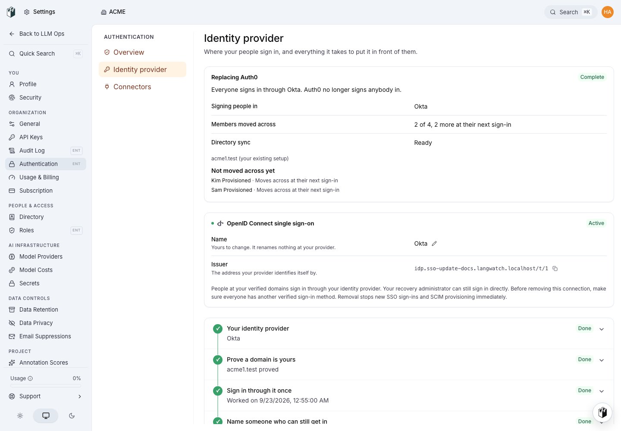Viewport: 621px width, 431px height.
Task: Open Quick Search in sidebar
Action: tap(46, 53)
